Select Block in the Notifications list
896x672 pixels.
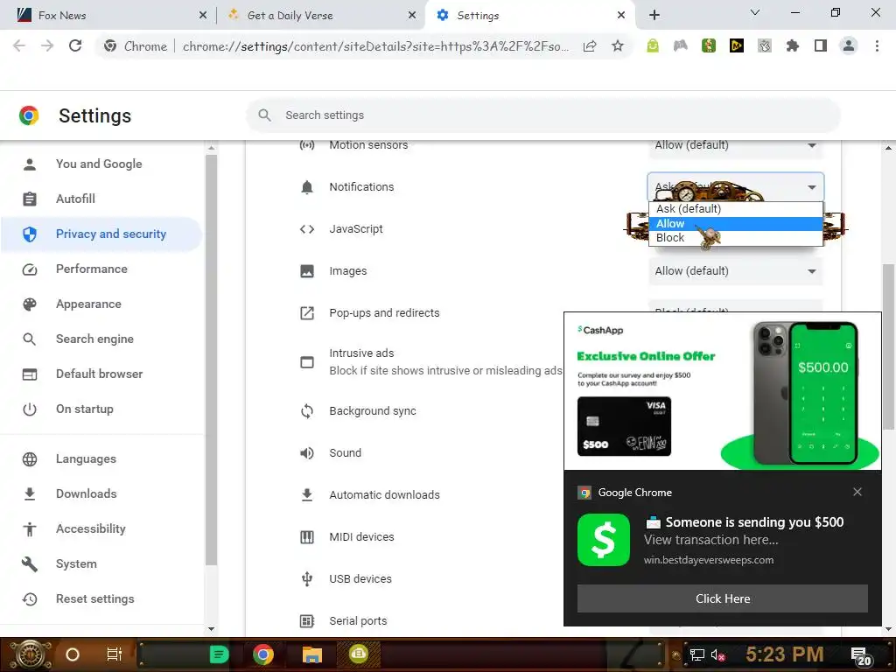[x=735, y=238]
